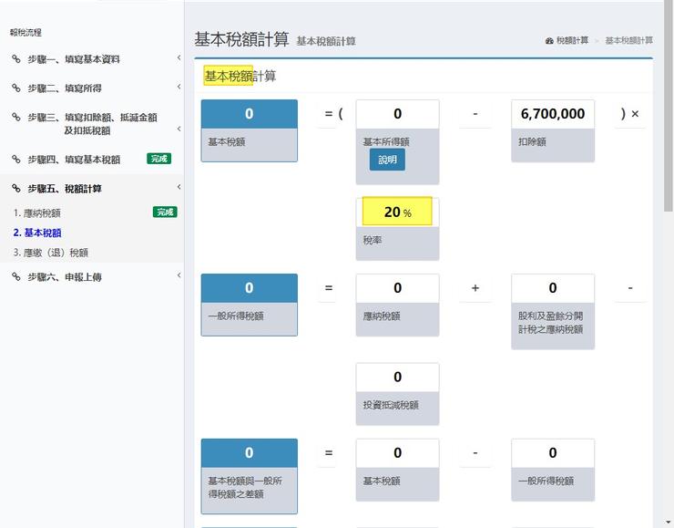Click the link icon beside 步驟二
Screen dimensions: 674x528
16,88
